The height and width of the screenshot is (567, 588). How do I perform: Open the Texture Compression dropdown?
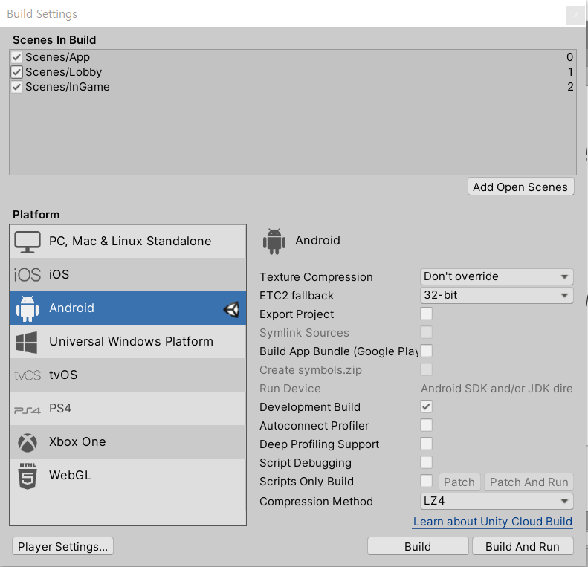coord(497,276)
